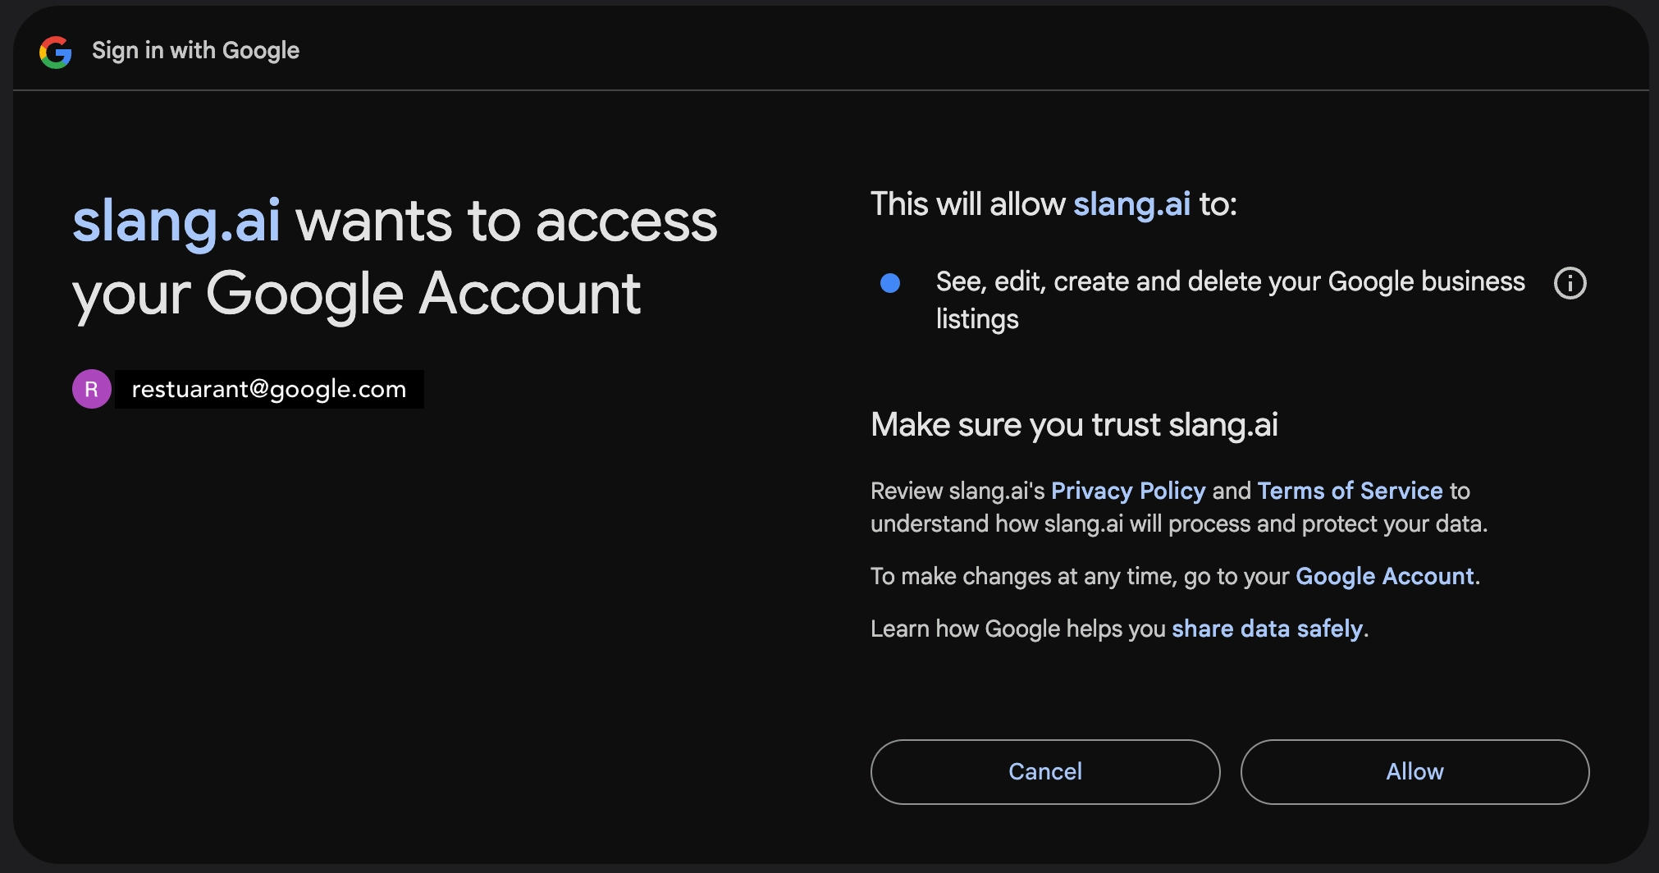Select the restuarant@google.com account email
This screenshot has height=873, width=1659.
(x=269, y=389)
